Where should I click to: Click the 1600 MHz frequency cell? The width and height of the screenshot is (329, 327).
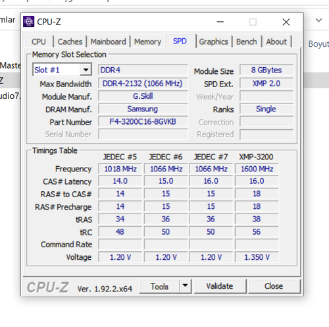[257, 169]
